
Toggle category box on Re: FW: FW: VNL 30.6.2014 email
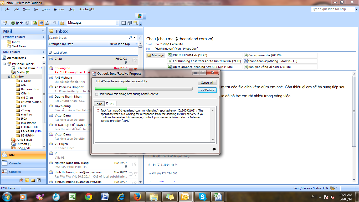pos(131,174)
